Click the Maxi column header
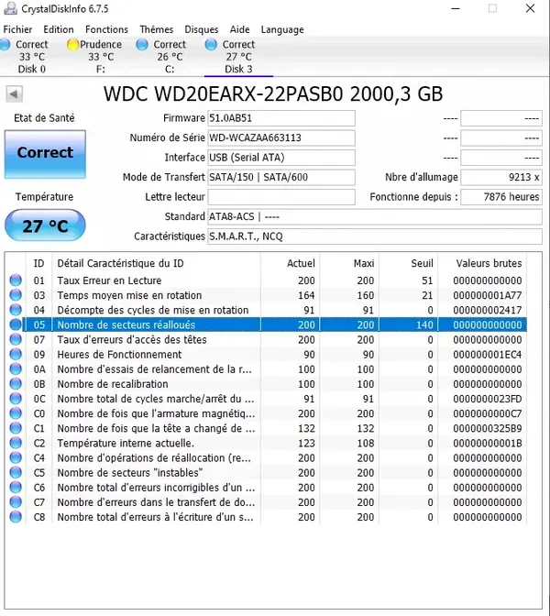550x616 pixels. (x=349, y=263)
